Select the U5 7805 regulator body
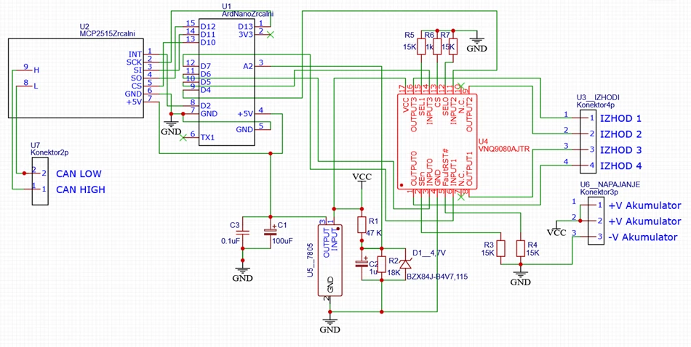The height and width of the screenshot is (347, 691). click(x=330, y=261)
